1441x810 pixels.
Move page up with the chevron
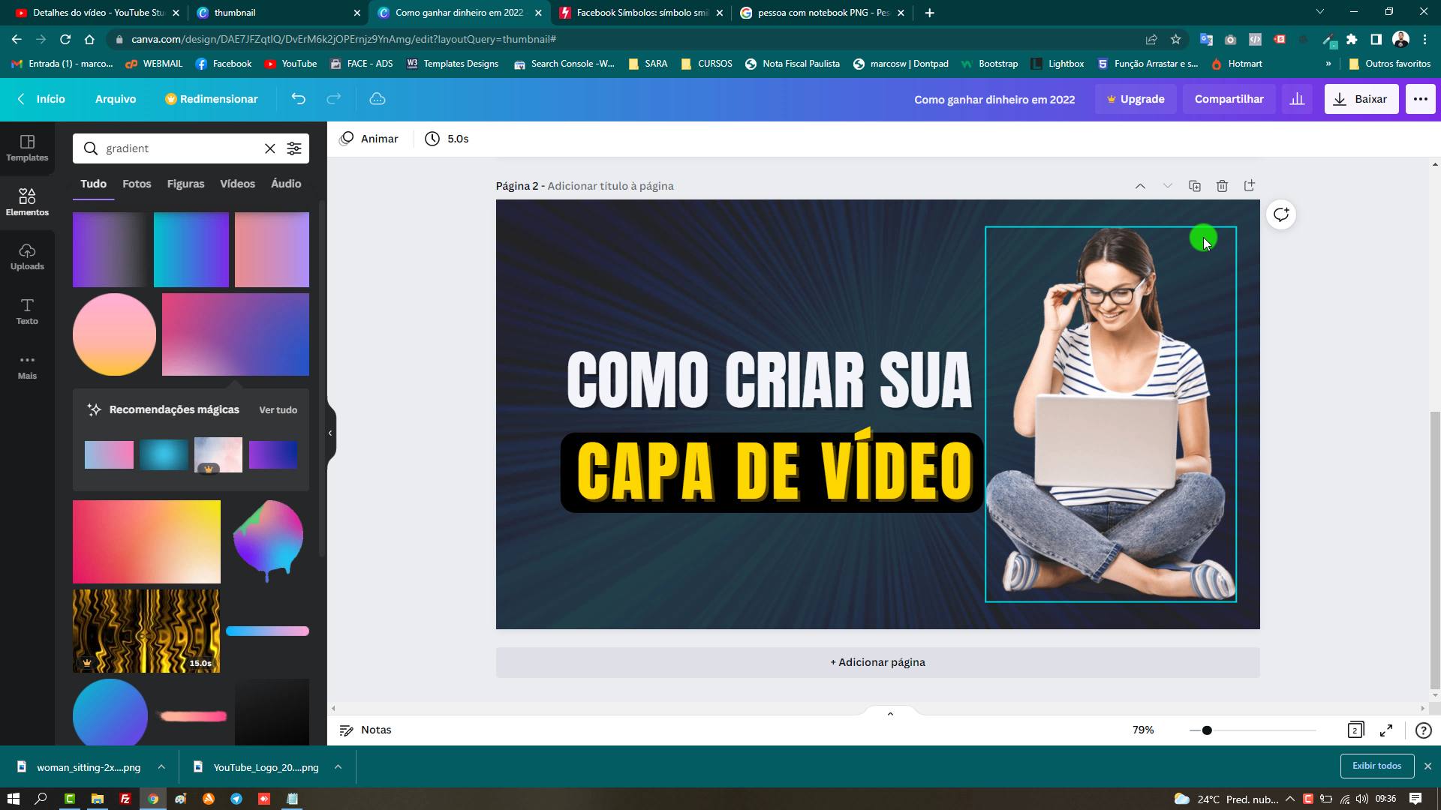pyautogui.click(x=1140, y=186)
